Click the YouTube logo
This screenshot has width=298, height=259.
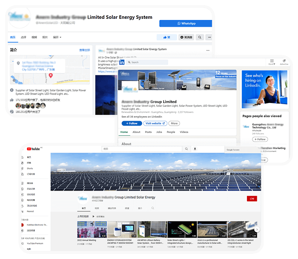click(33, 149)
